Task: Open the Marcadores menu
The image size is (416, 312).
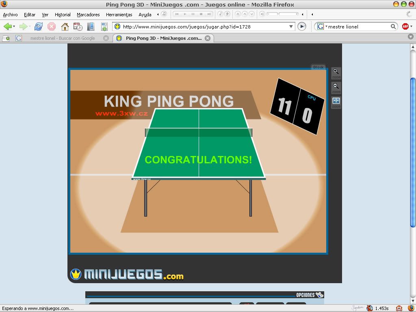Action: [x=88, y=15]
